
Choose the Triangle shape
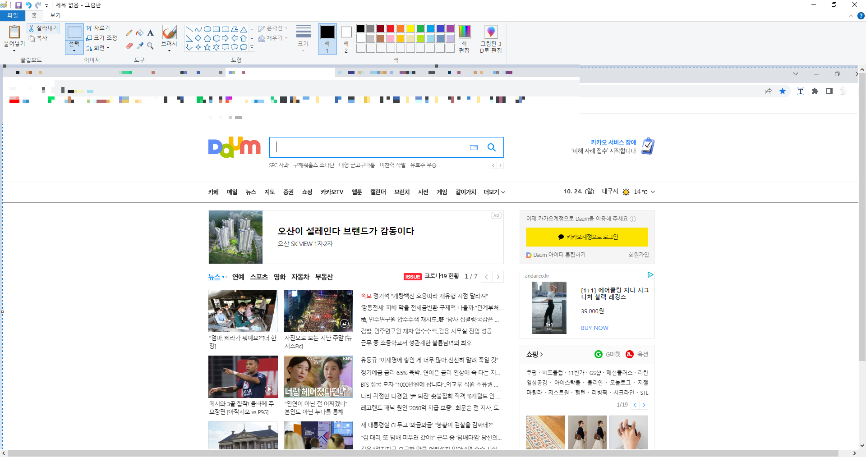click(x=244, y=29)
